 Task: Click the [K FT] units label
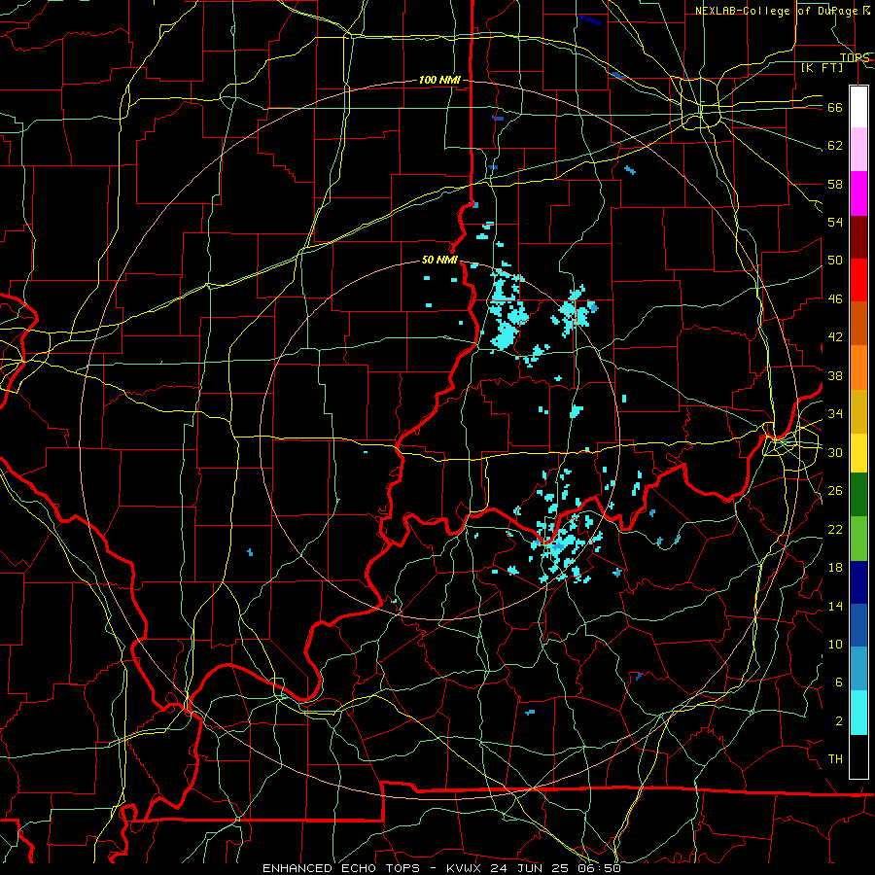click(822, 68)
